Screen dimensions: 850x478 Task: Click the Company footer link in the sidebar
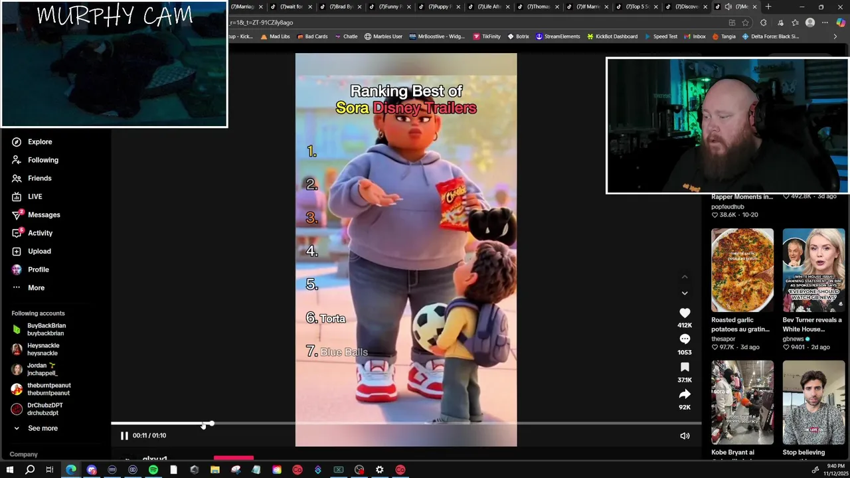[23, 454]
